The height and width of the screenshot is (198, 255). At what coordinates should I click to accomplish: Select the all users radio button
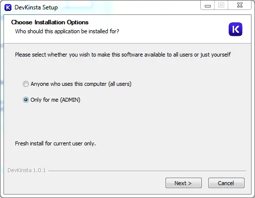click(26, 84)
